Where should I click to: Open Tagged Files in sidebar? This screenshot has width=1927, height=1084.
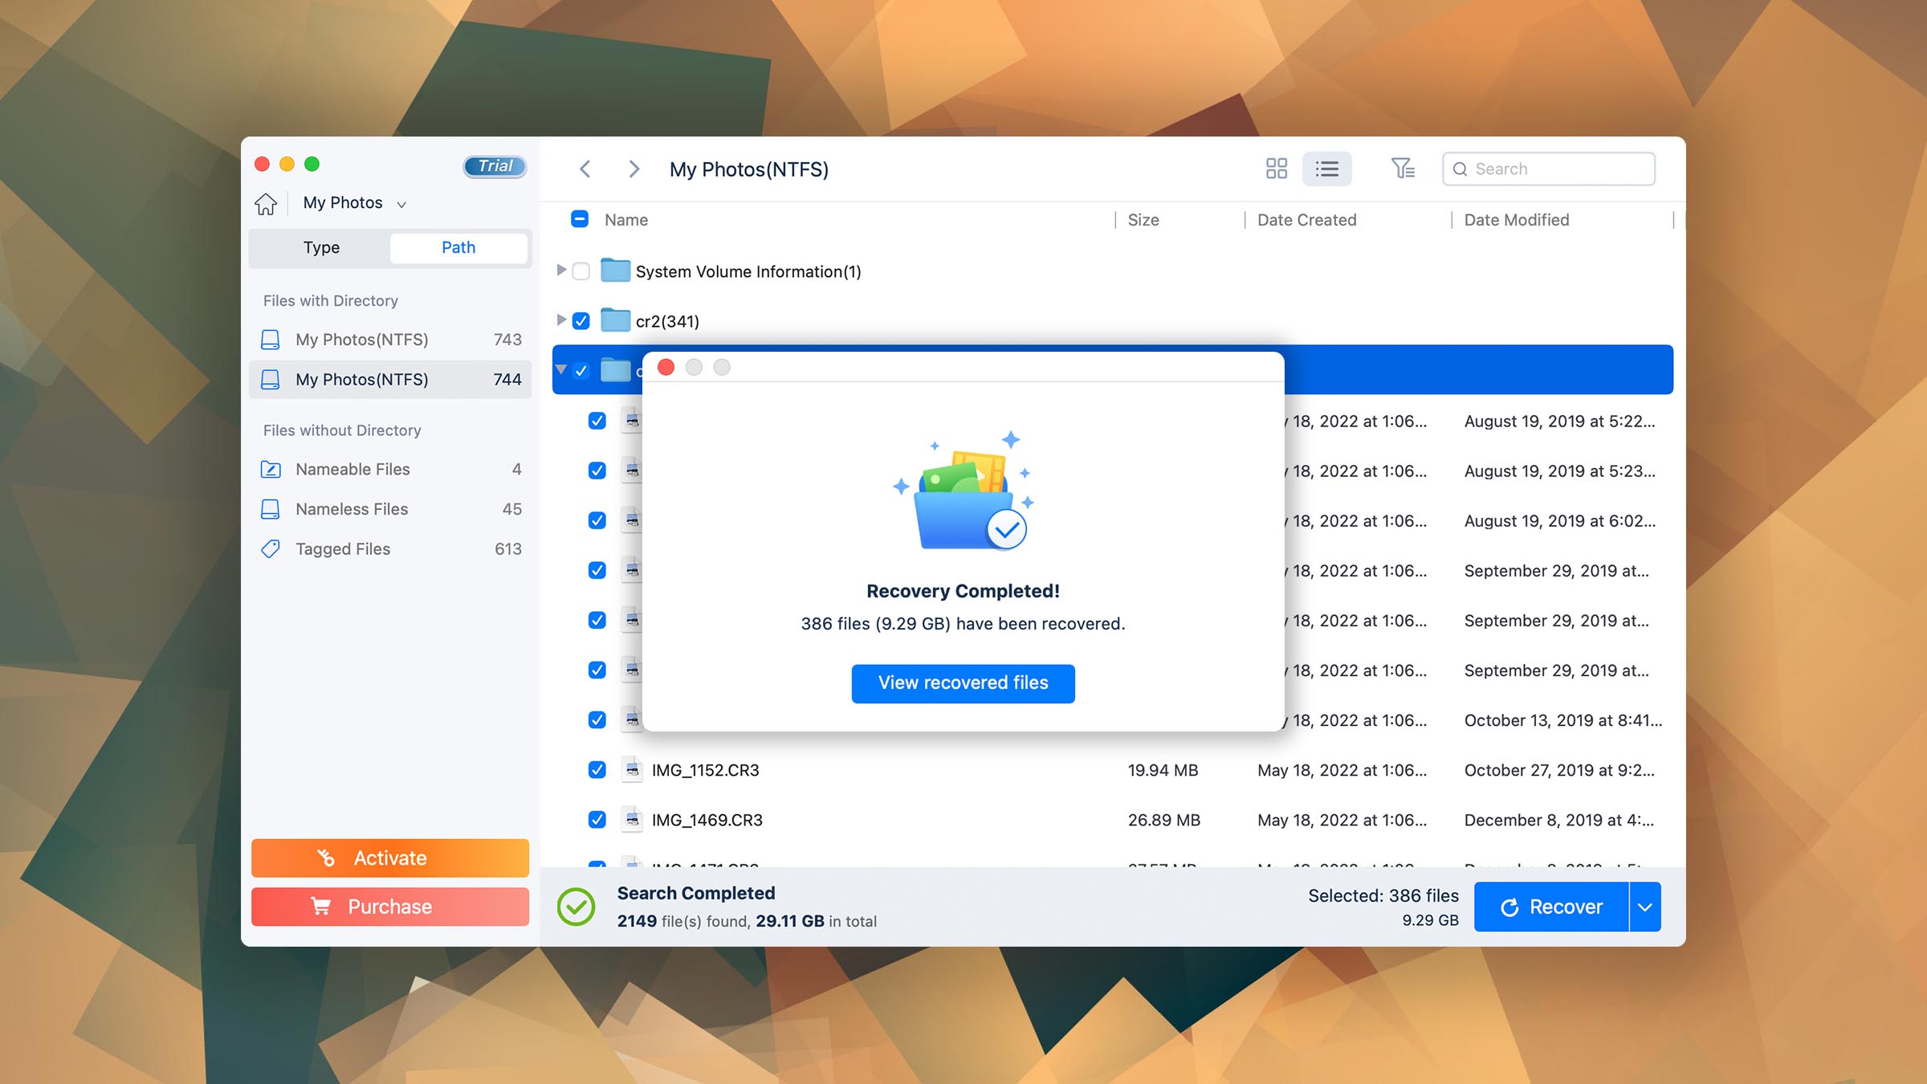pyautogui.click(x=343, y=549)
